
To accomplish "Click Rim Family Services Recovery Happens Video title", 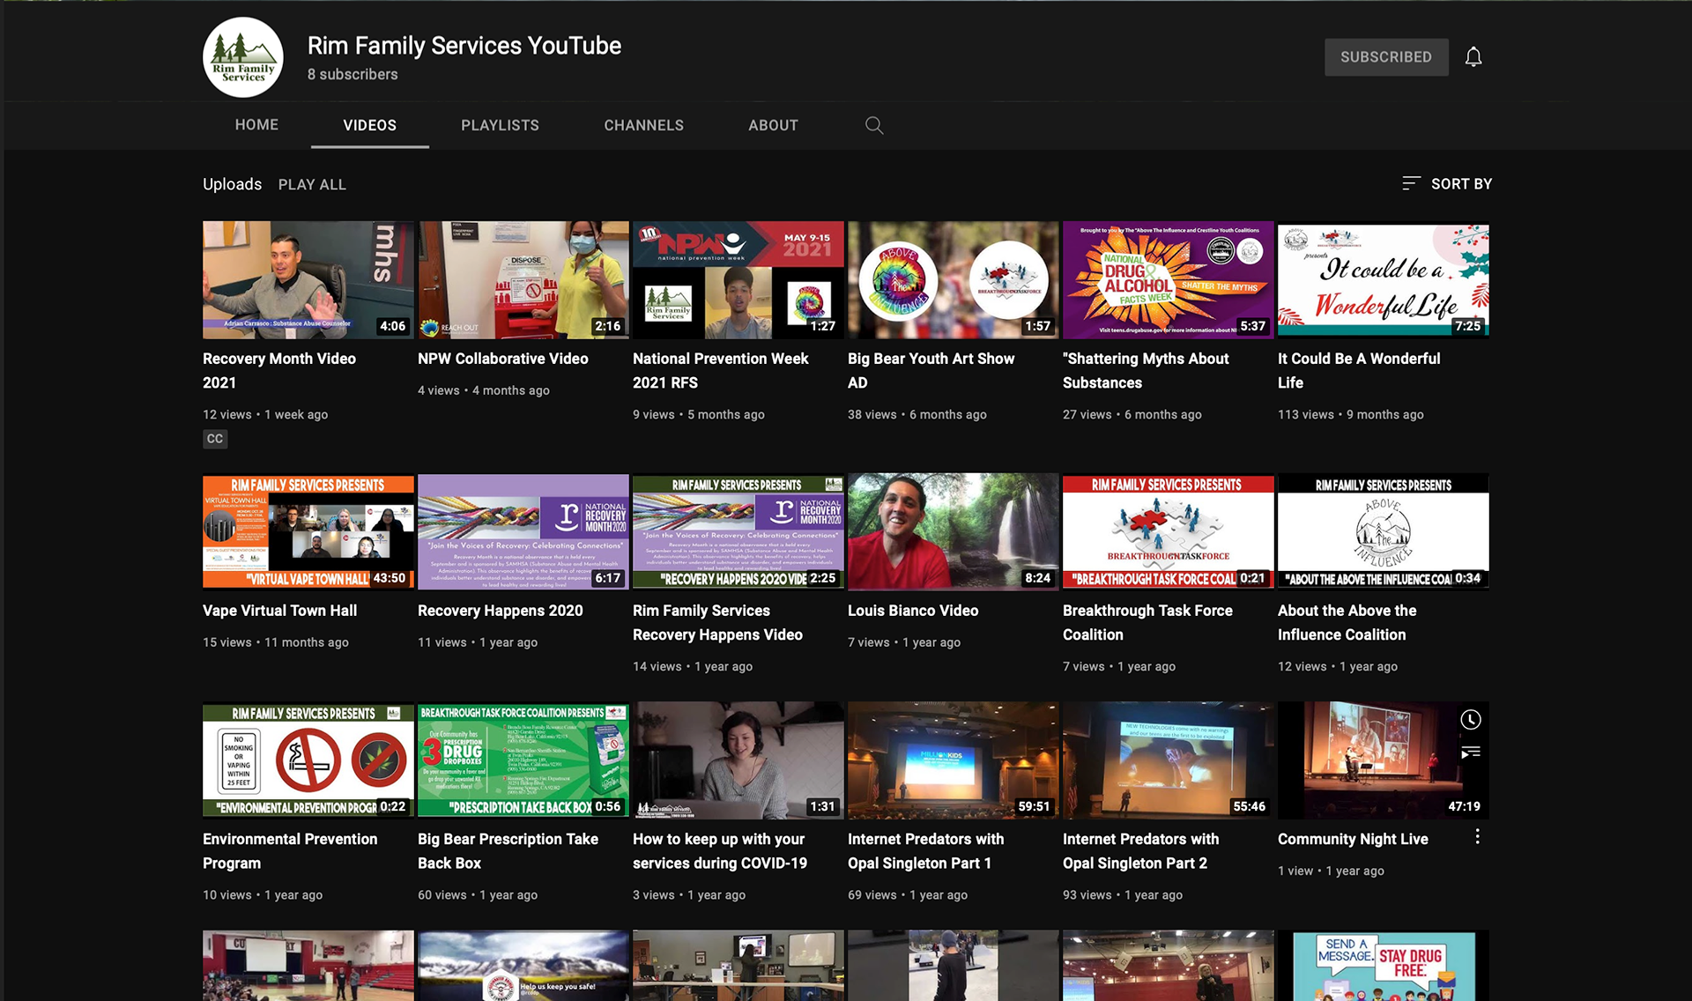I will coord(717,622).
